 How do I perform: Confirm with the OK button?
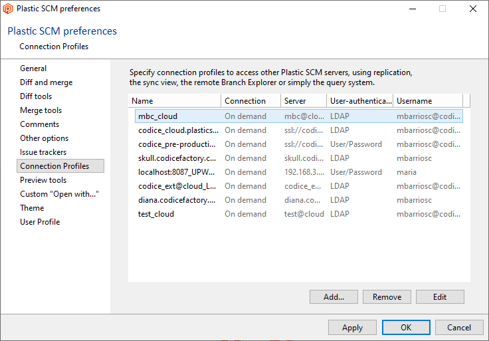[x=406, y=327]
